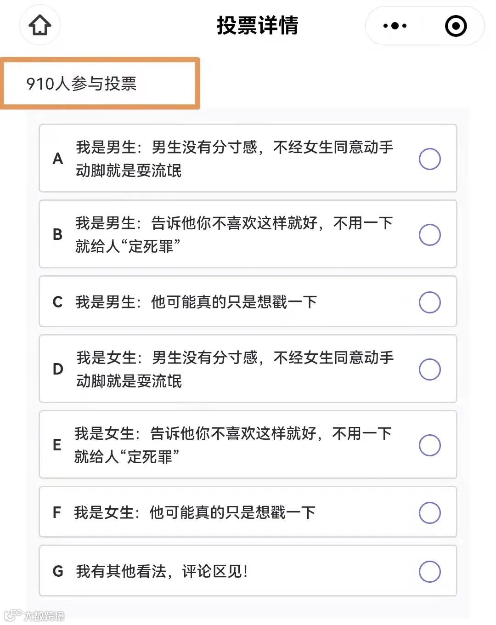Pick option G radio circle

tap(430, 572)
